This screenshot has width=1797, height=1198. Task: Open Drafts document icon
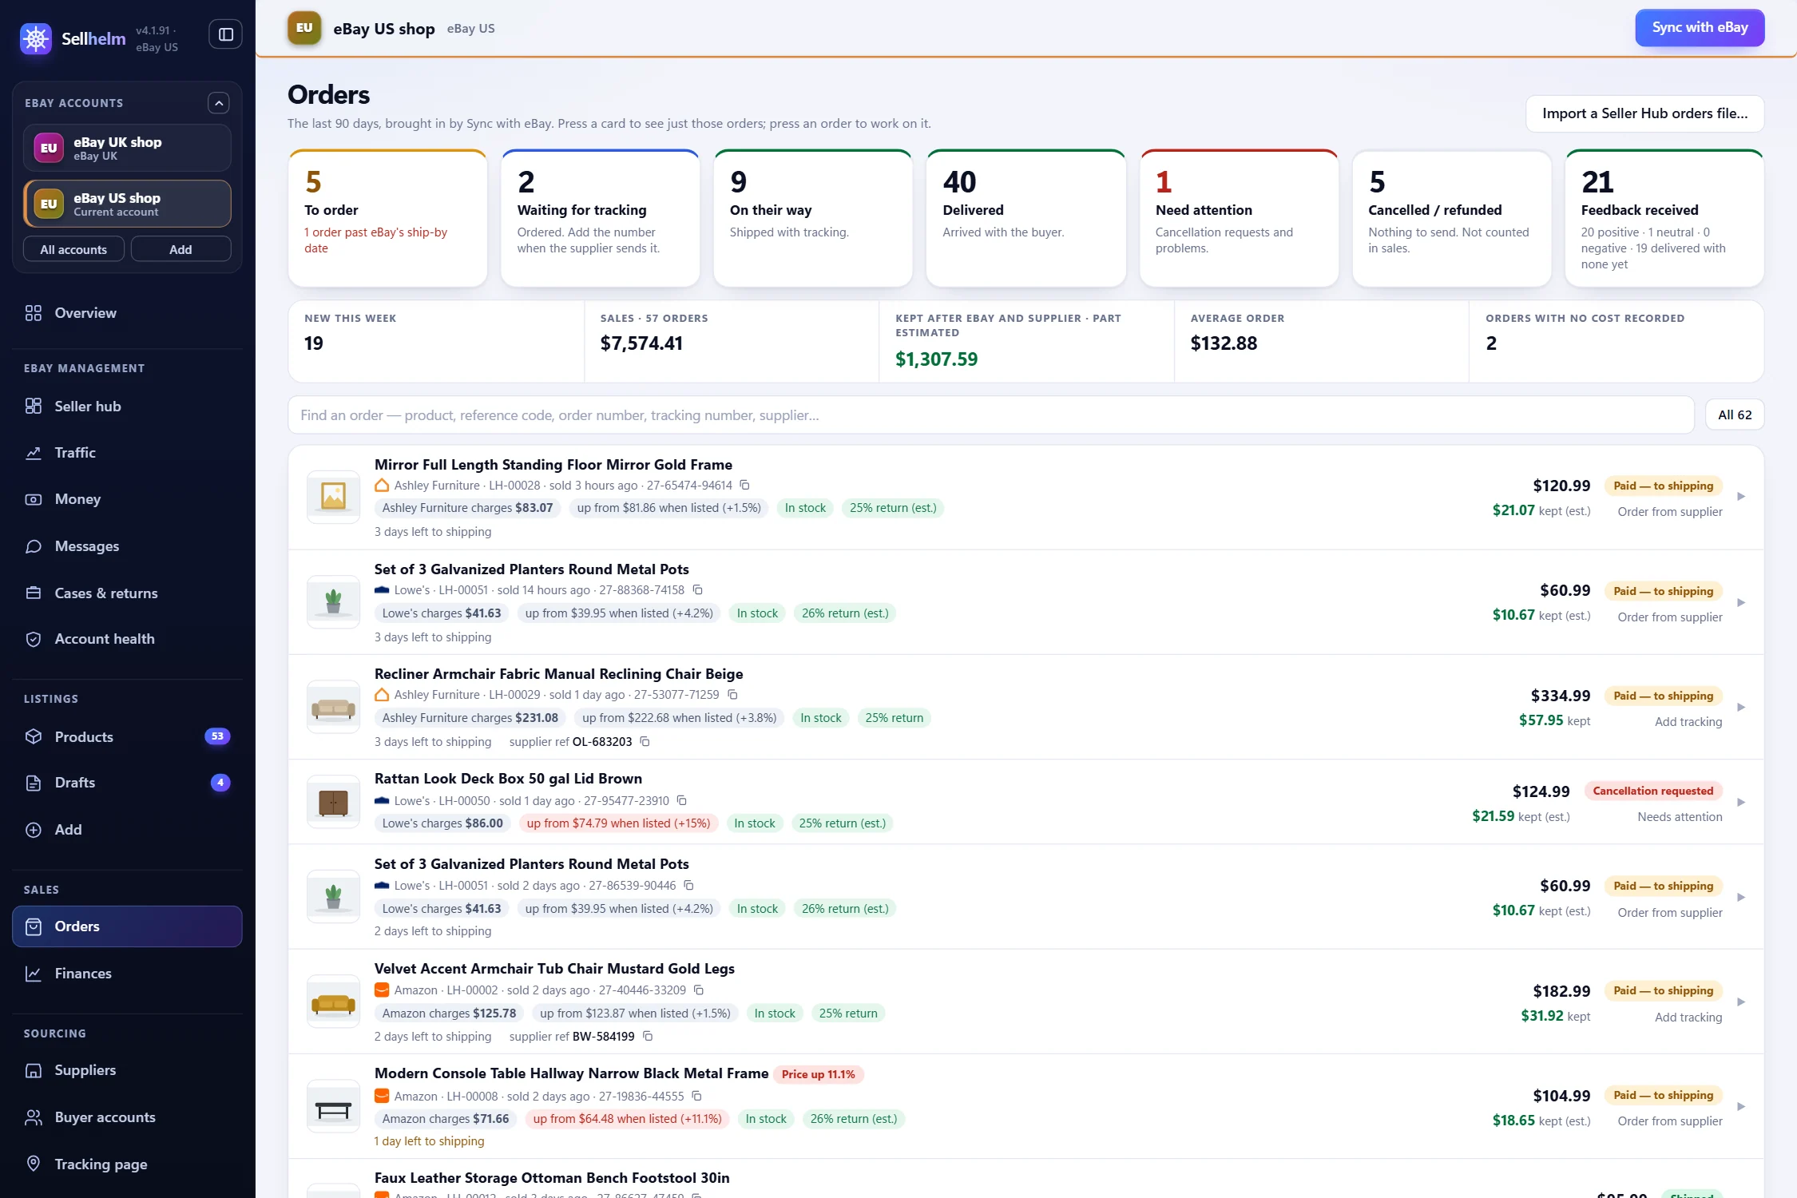(x=34, y=783)
